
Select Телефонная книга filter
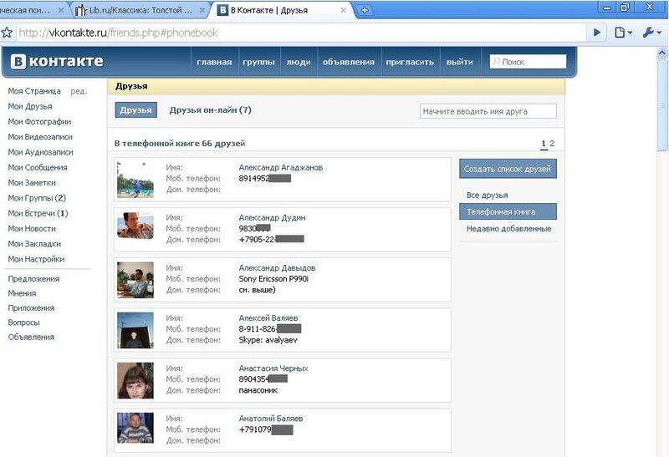click(x=508, y=211)
